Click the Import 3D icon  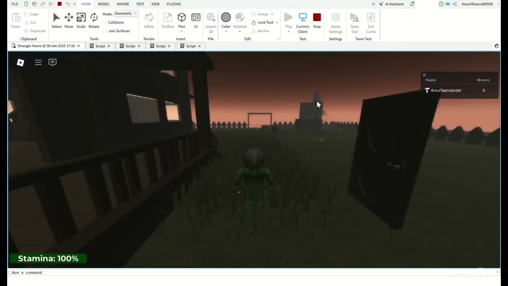coord(211,17)
